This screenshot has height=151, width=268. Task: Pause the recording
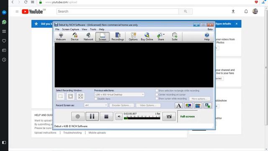click(92, 117)
